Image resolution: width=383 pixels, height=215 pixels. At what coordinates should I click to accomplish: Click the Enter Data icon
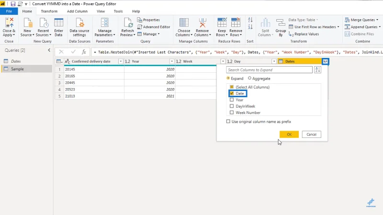[x=58, y=23]
